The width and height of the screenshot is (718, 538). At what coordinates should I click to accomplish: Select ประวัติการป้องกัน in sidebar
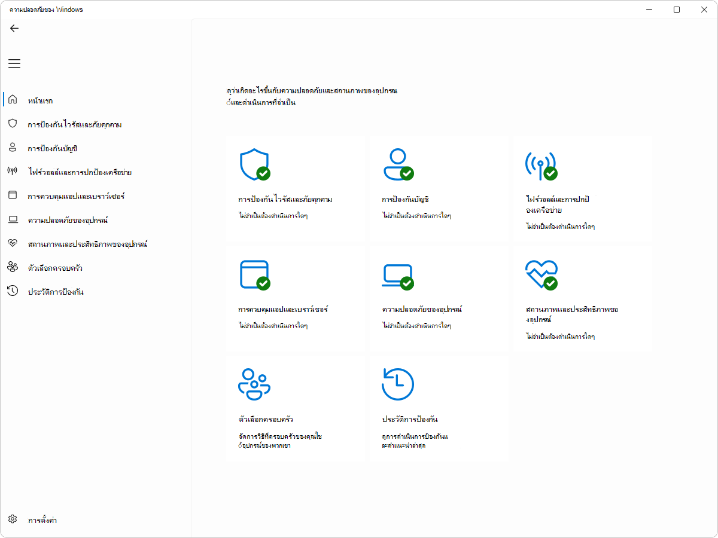point(56,292)
